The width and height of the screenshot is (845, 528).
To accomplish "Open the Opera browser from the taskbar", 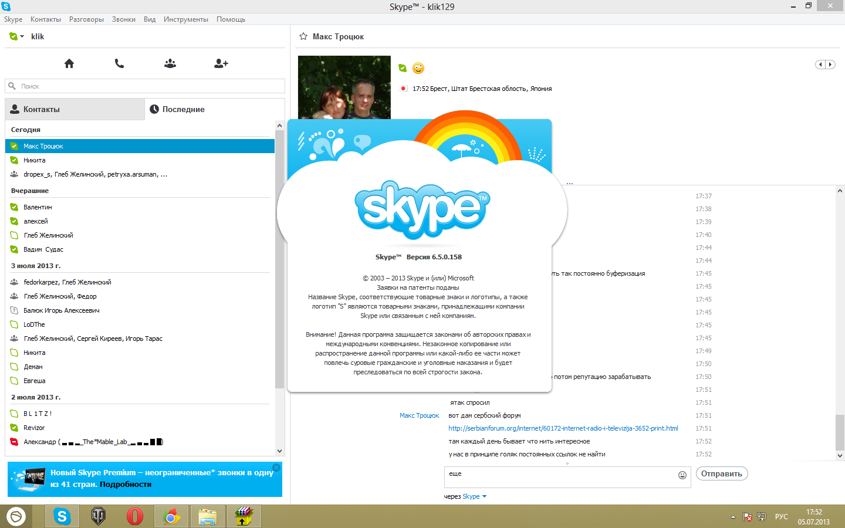I will point(134,516).
